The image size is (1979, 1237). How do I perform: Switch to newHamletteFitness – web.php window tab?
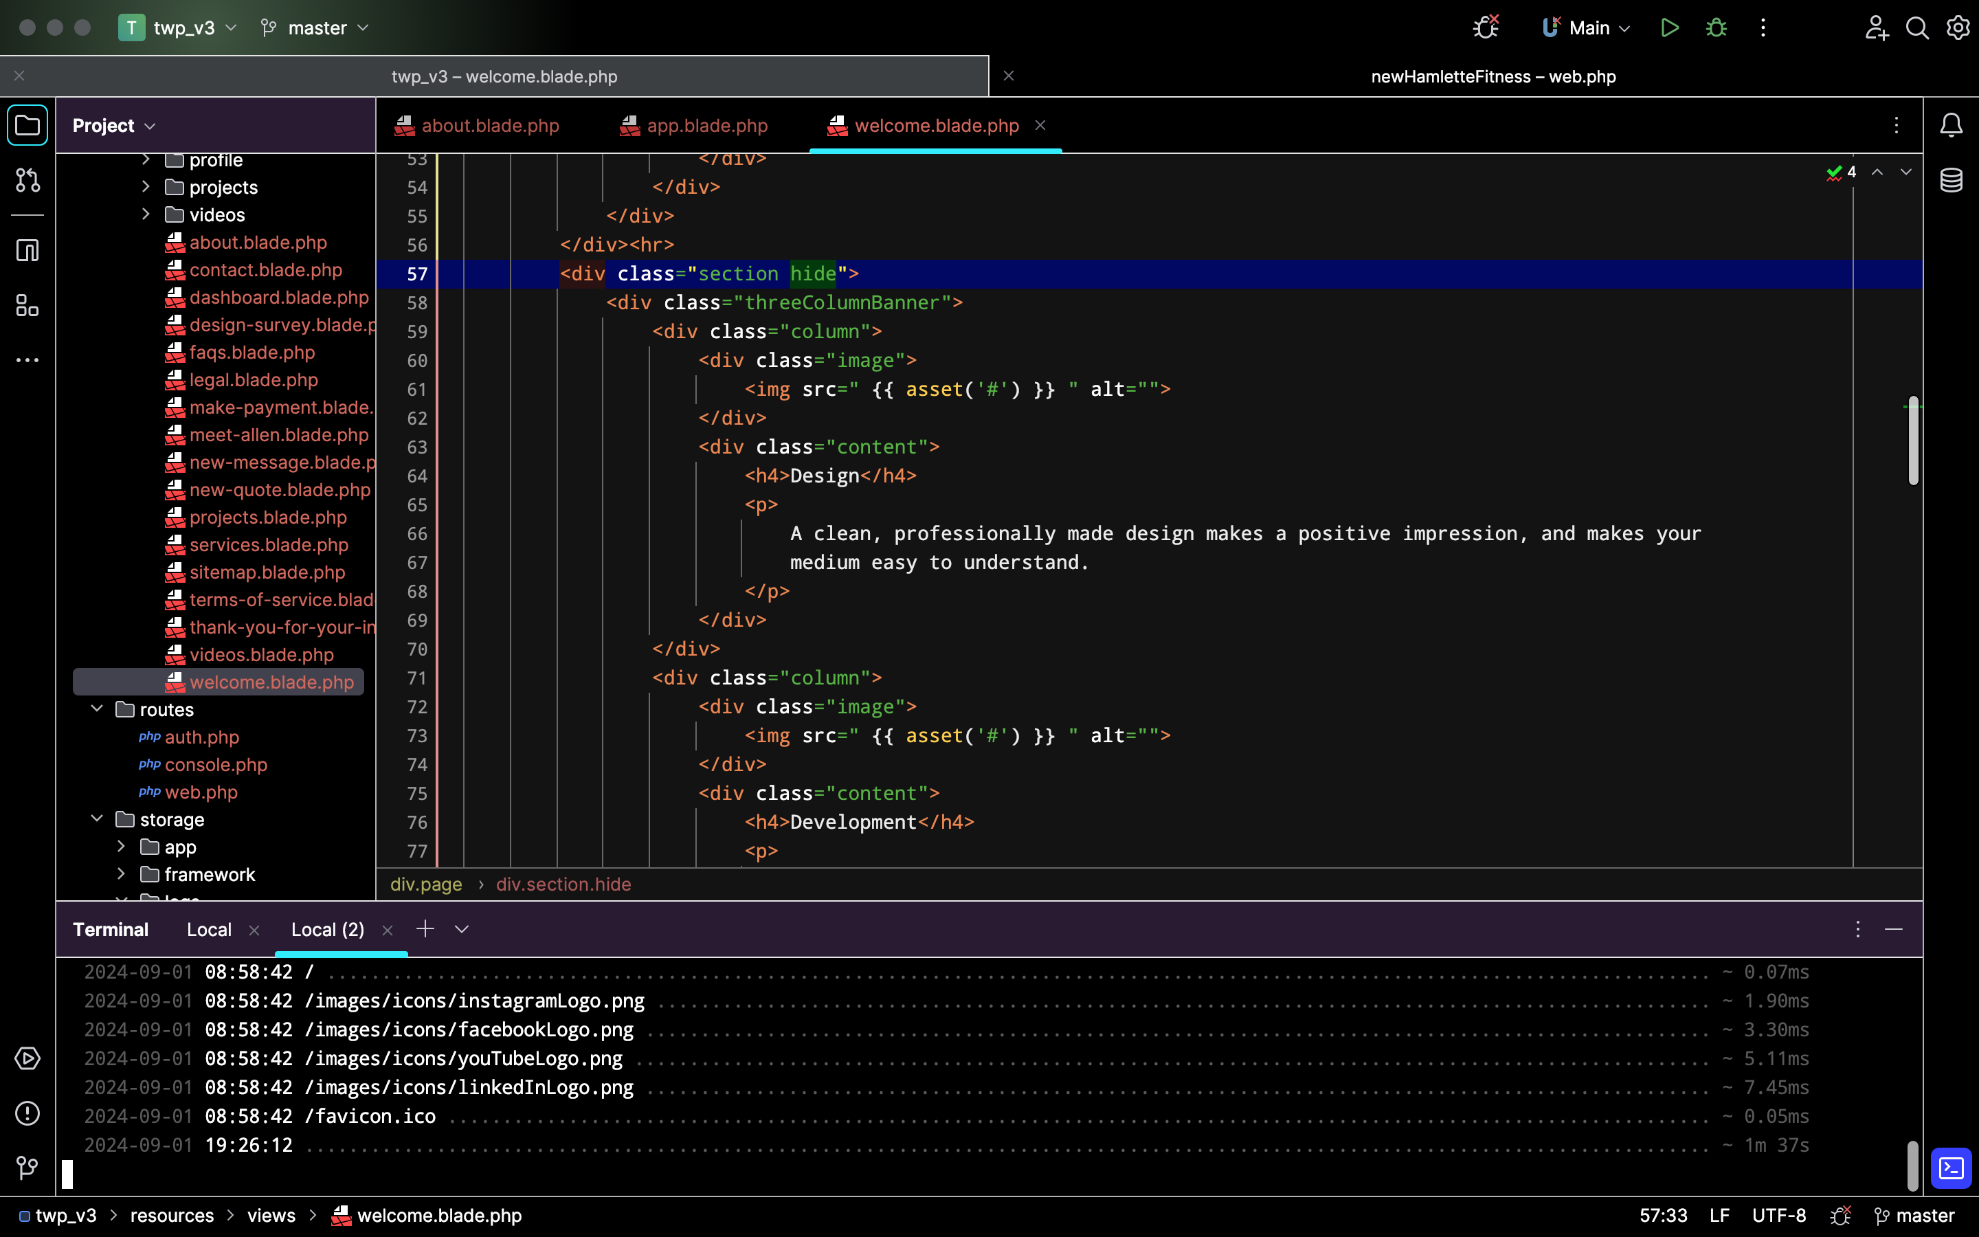1493,76
